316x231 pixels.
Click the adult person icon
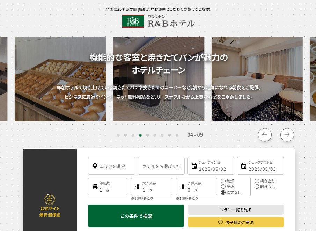tap(138, 186)
